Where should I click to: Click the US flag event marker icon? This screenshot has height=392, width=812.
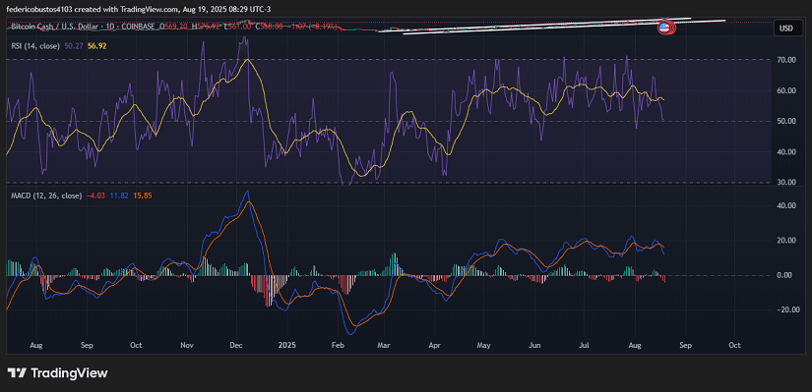[x=665, y=28]
